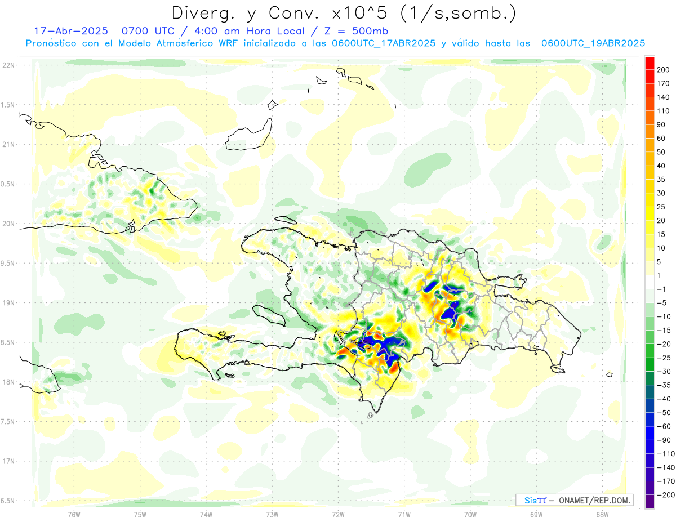The image size is (676, 522).
Task: Click the '19N' latitude label
Action: click(8, 303)
